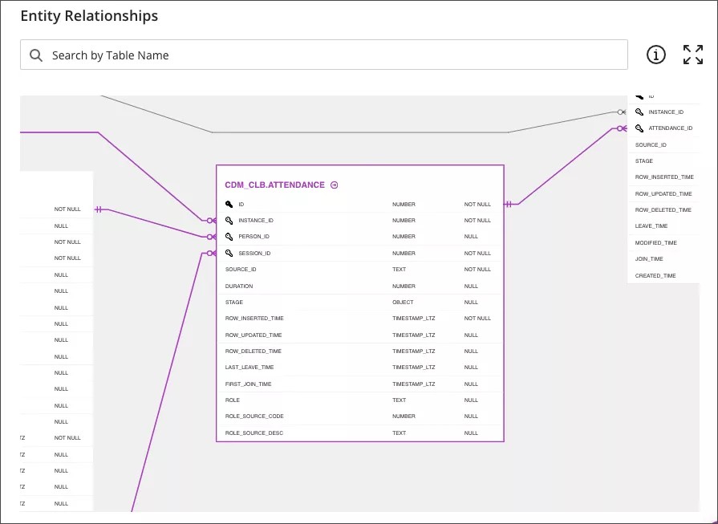718x524 pixels.
Task: Click the key icon beside ATTENDANCE_ID
Action: coord(639,128)
